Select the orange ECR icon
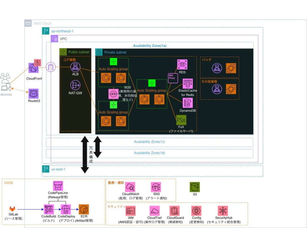Screen dimensions: 307x228 pos(84,209)
